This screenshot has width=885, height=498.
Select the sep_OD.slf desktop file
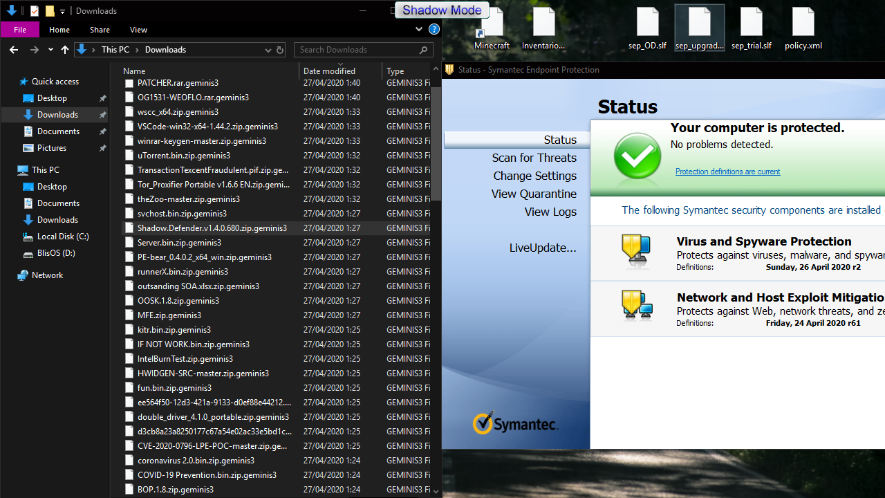click(x=647, y=27)
